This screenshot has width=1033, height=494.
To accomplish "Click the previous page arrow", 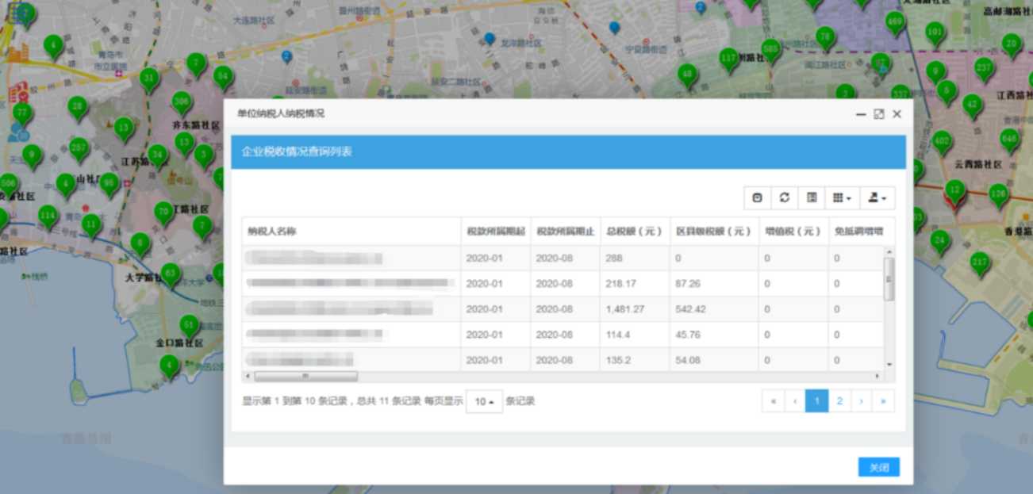I will (795, 401).
